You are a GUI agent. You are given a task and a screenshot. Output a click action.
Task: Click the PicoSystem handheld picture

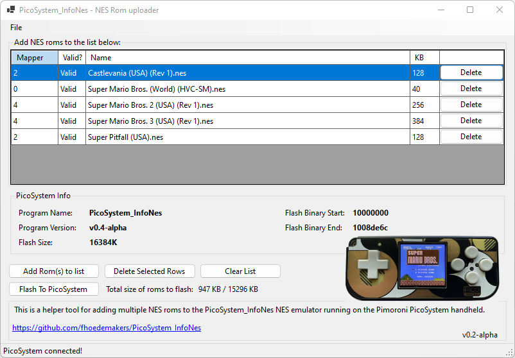tap(423, 268)
